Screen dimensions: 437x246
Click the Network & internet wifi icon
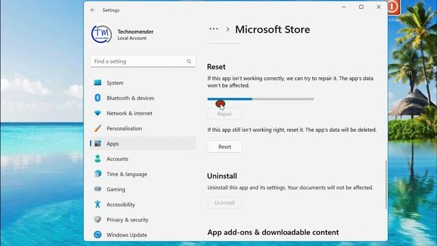pos(98,113)
